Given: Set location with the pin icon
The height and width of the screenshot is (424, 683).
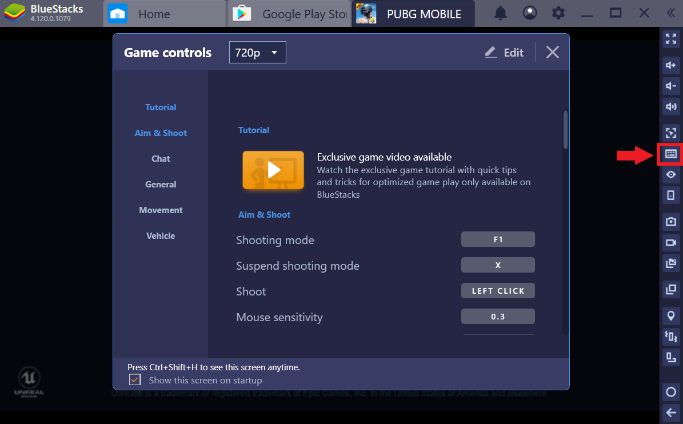Looking at the screenshot, I should pos(671,315).
